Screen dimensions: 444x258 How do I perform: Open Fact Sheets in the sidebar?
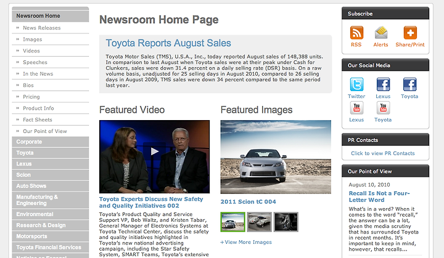(x=51, y=119)
